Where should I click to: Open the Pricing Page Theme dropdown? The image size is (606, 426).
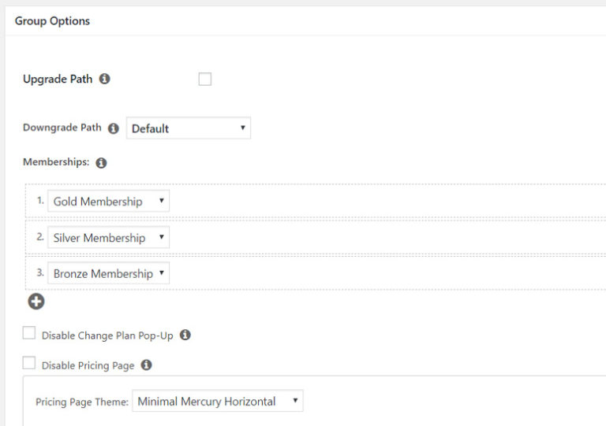click(217, 402)
